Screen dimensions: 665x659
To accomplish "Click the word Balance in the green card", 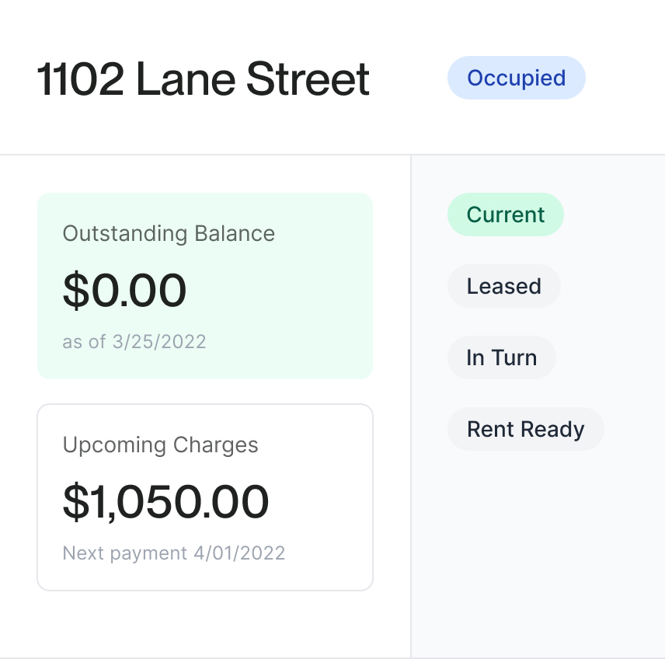I will tap(235, 233).
